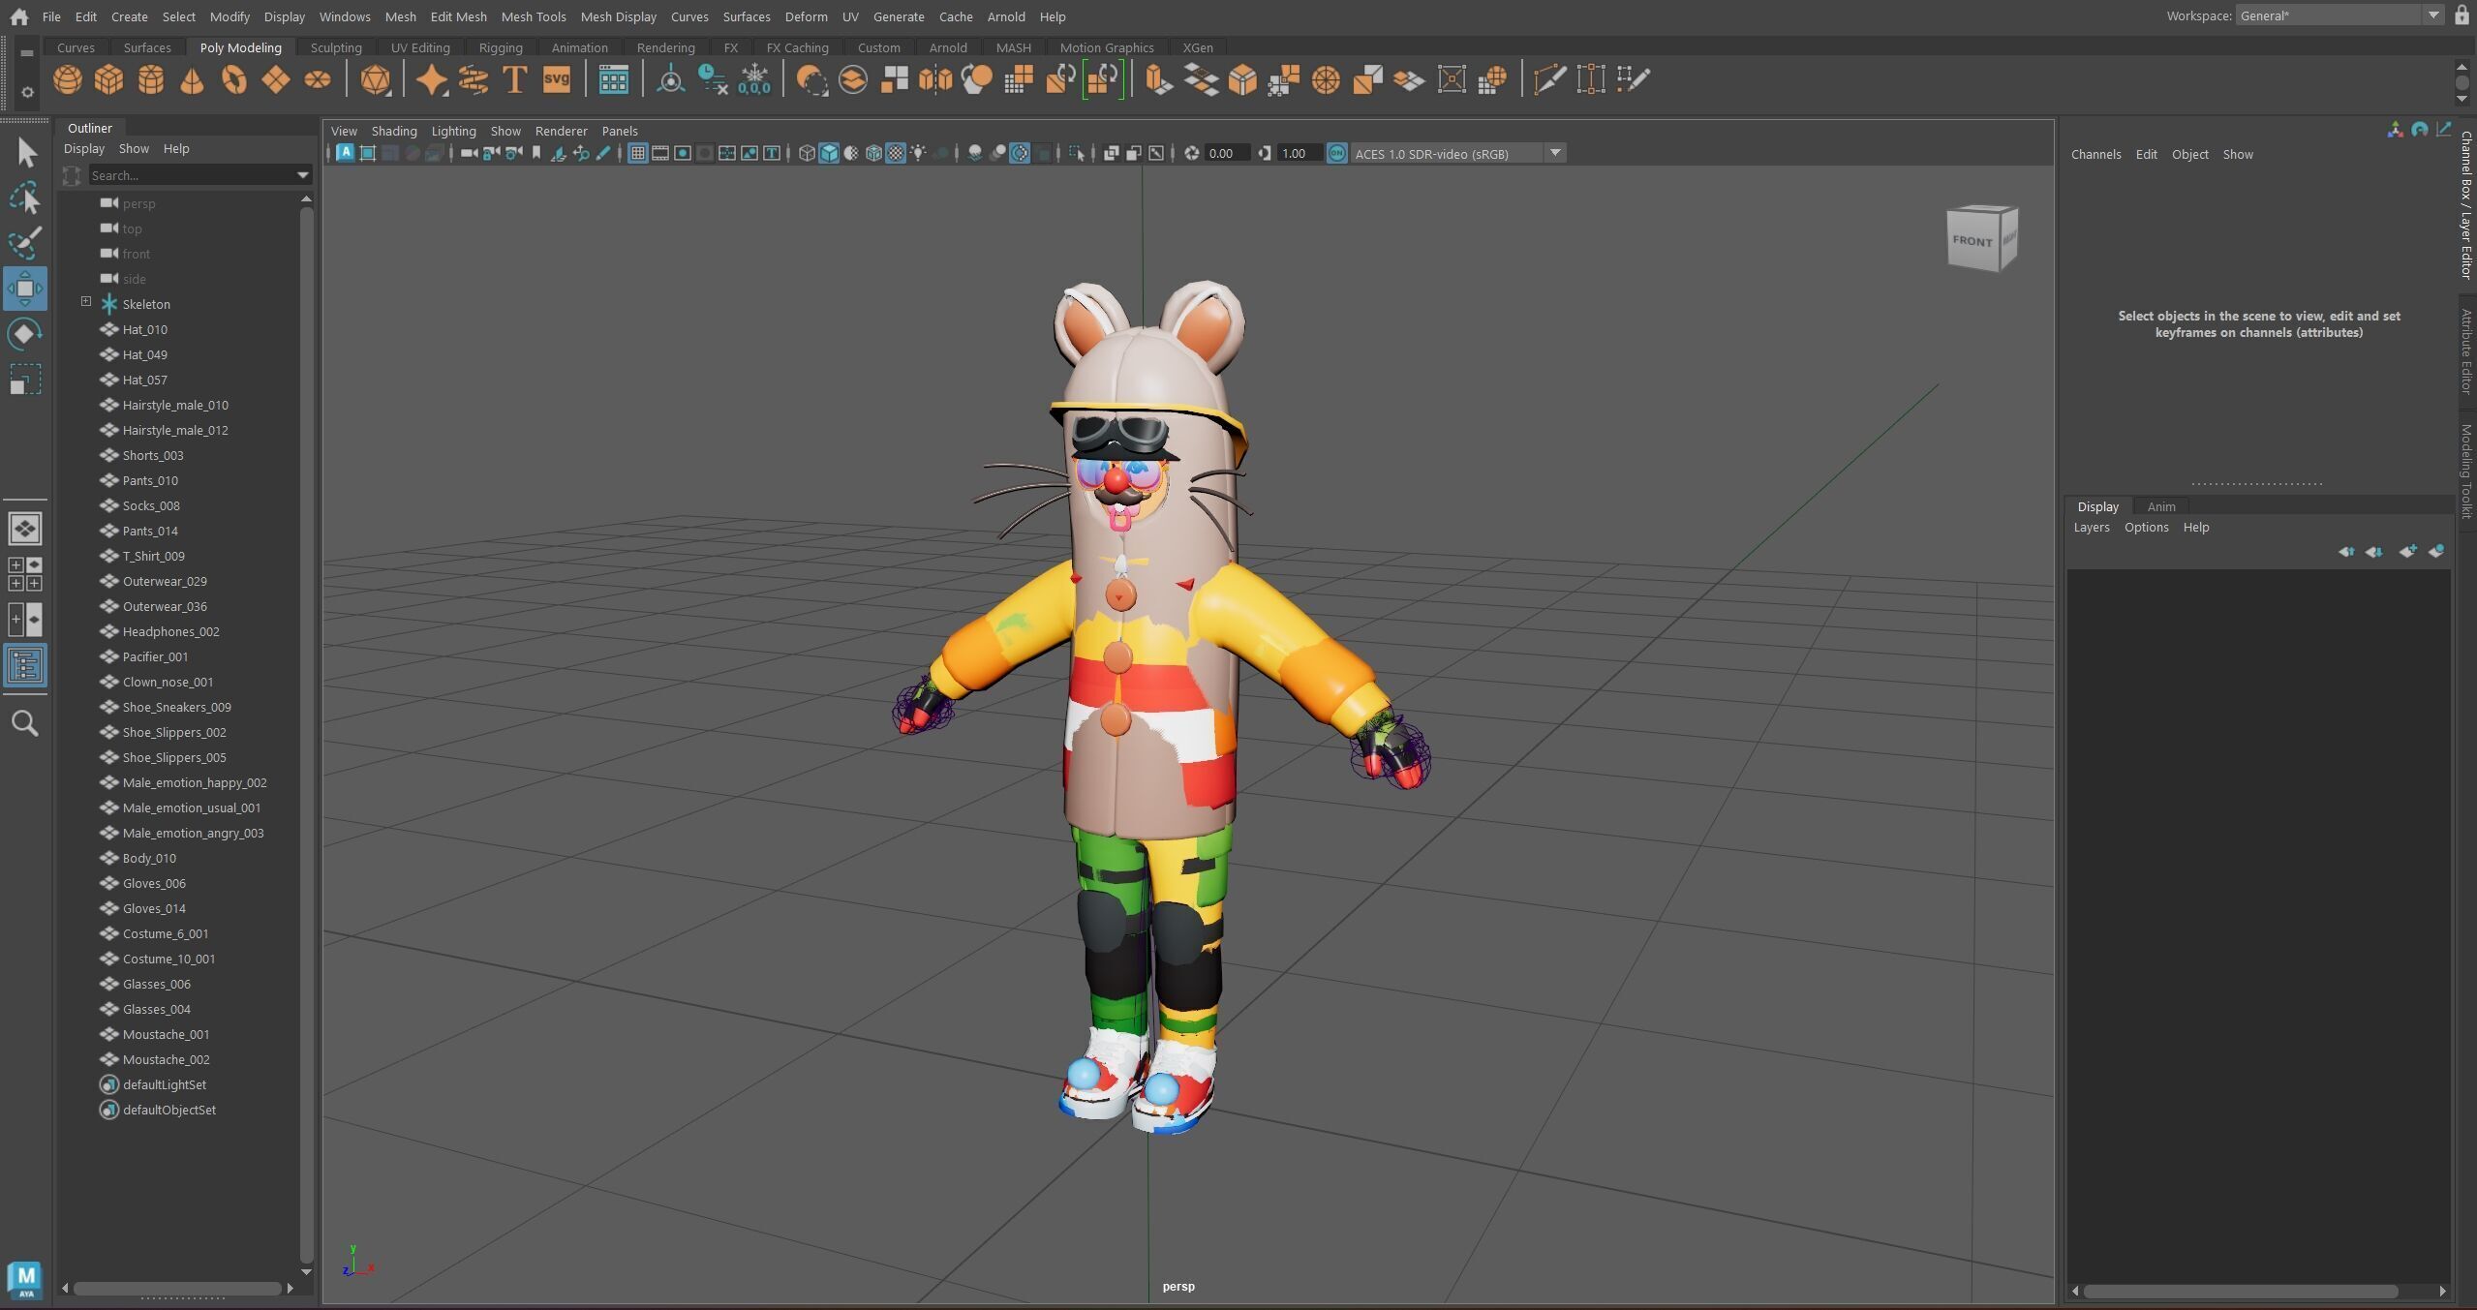Click the SVG import shelf icon
This screenshot has height=1310, width=2477.
[x=557, y=79]
